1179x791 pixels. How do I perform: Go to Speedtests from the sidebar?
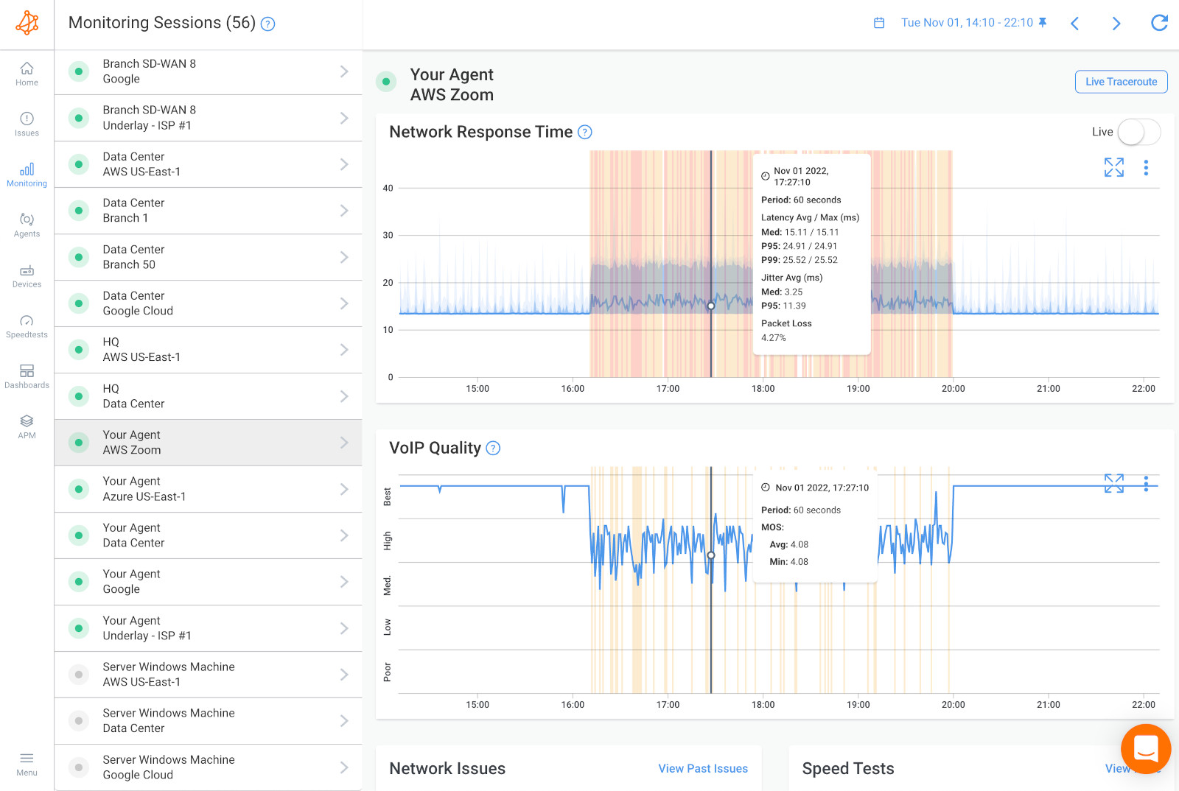(x=27, y=325)
